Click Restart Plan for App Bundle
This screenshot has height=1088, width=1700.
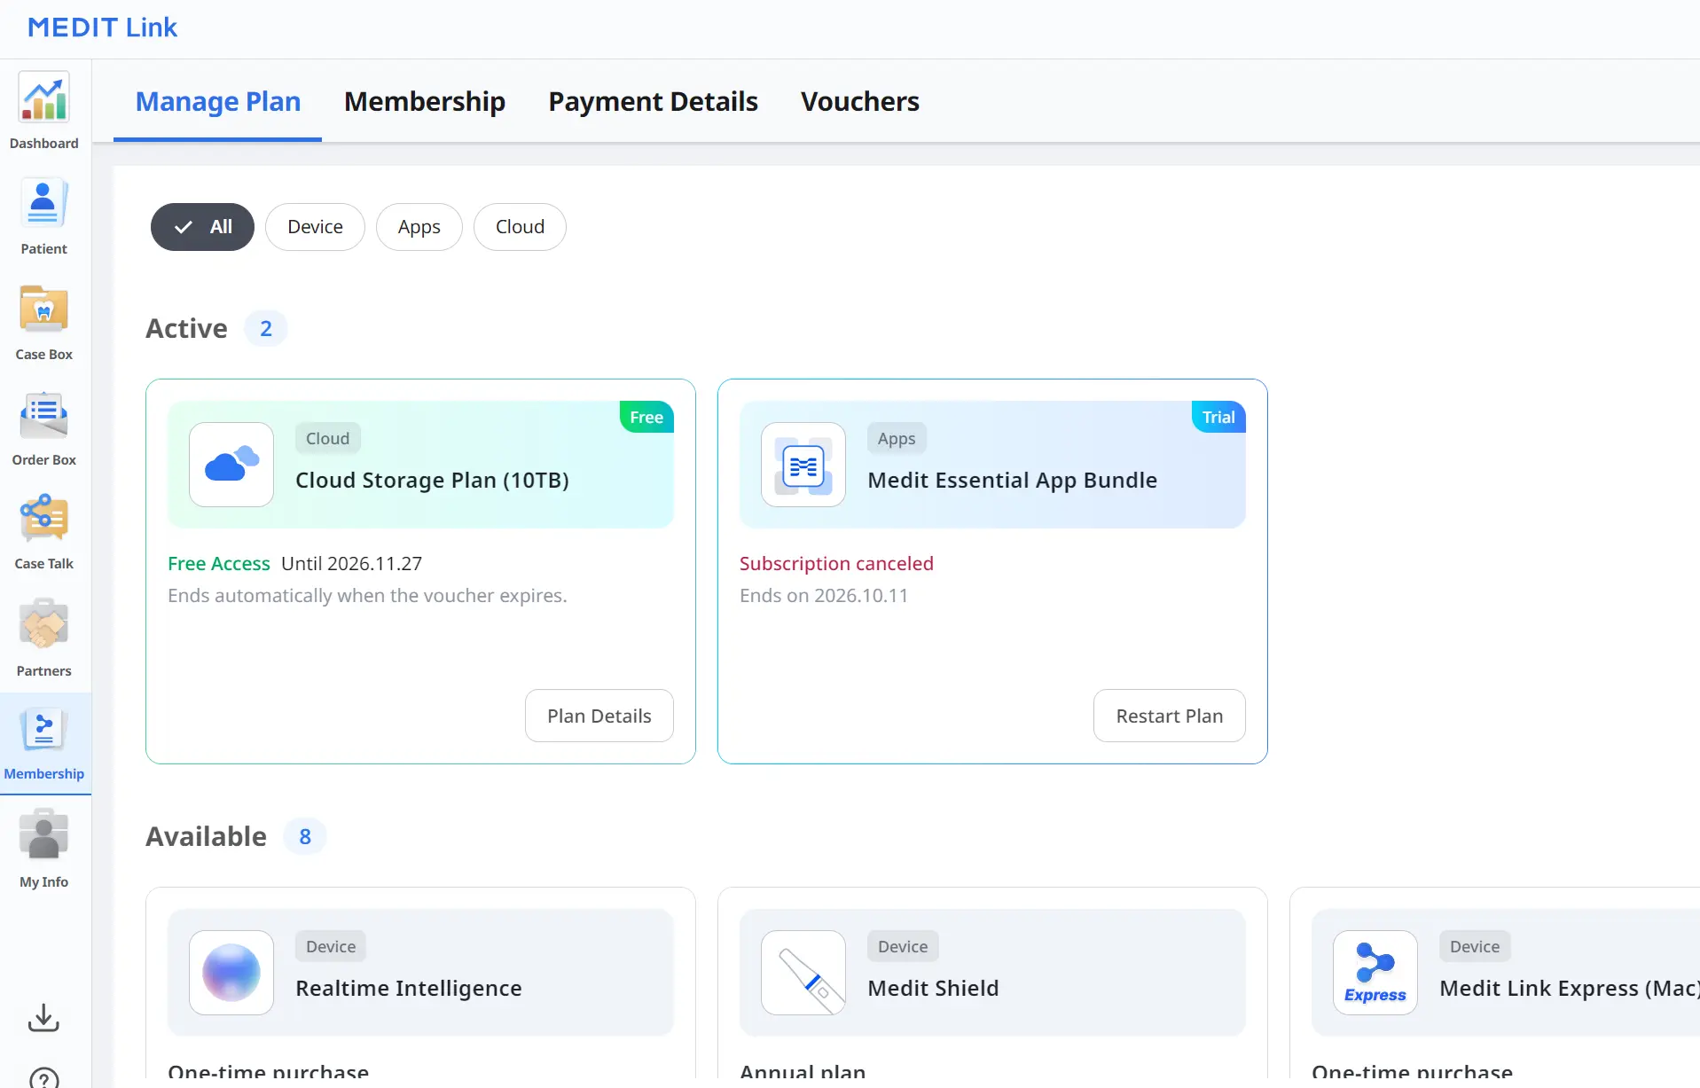[1170, 716]
